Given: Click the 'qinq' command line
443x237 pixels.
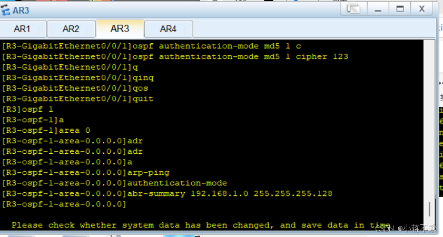Looking at the screenshot, I should pyautogui.click(x=78, y=78).
